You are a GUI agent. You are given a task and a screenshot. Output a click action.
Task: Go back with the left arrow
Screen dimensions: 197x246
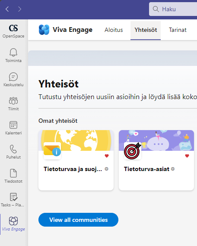[7, 9]
